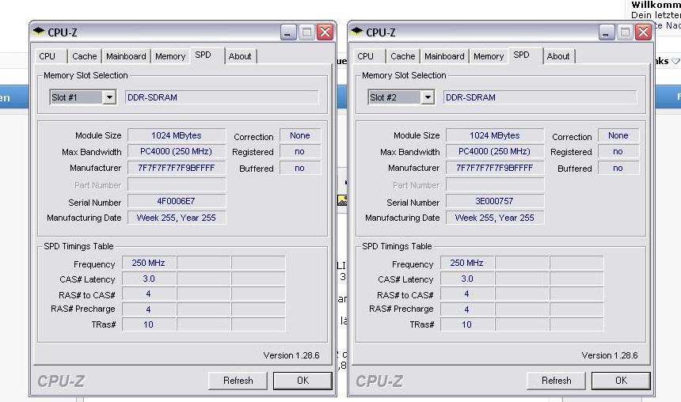Click Version 1.28.6 text in left window
The height and width of the screenshot is (402, 681).
pyautogui.click(x=291, y=355)
